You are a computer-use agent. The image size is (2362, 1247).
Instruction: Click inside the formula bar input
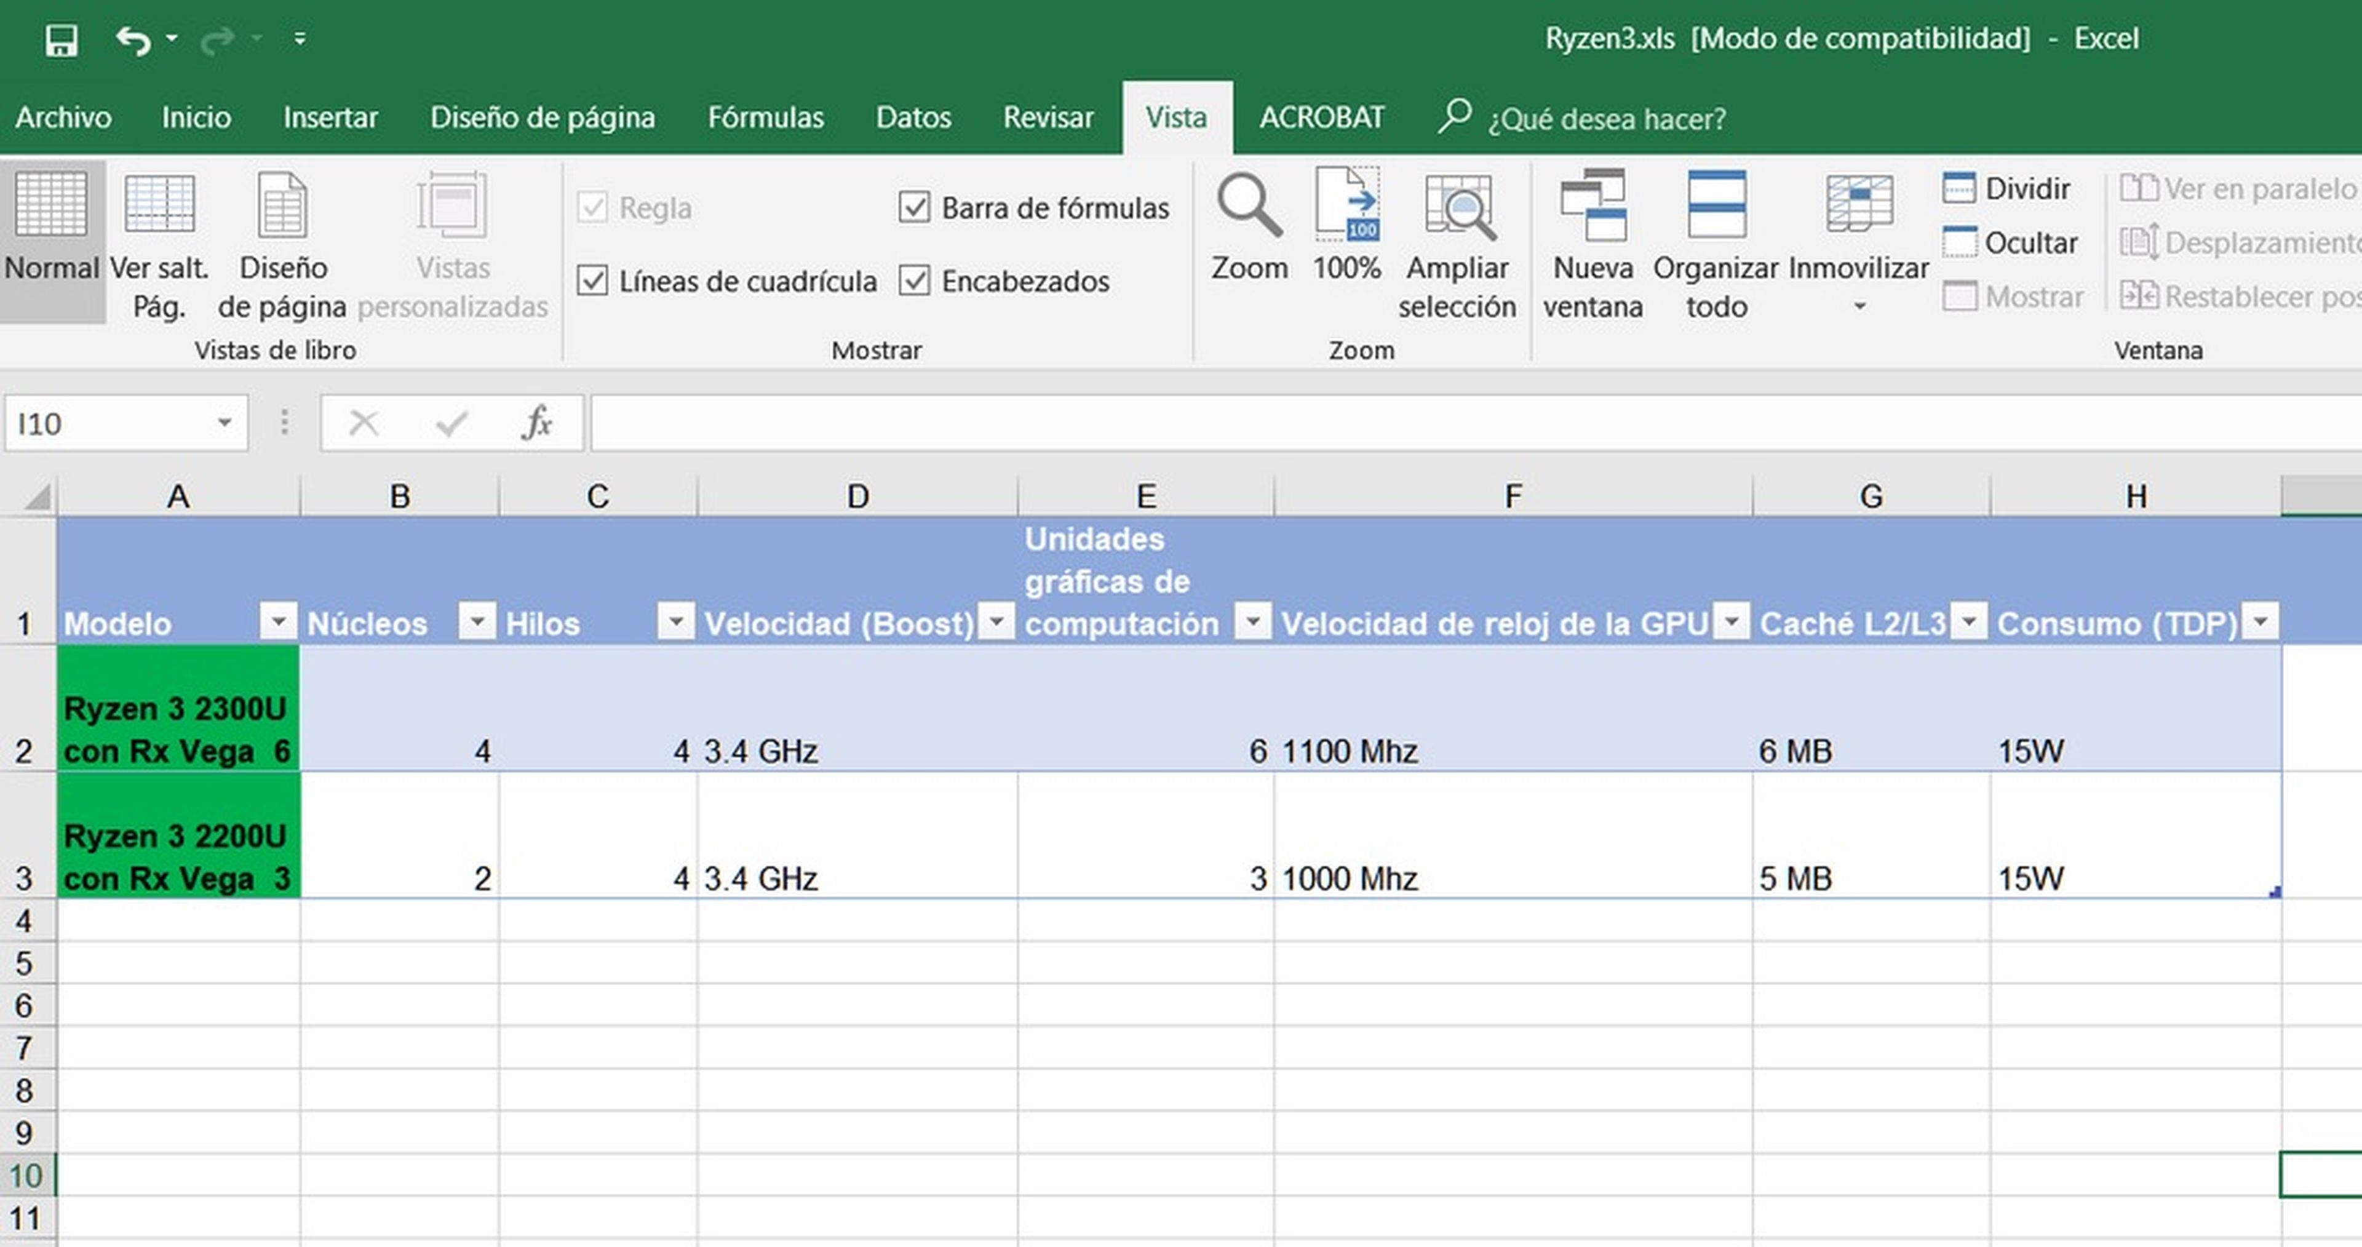1476,424
